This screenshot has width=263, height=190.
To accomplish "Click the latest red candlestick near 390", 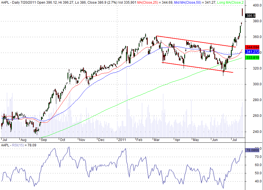I will [x=242, y=12].
